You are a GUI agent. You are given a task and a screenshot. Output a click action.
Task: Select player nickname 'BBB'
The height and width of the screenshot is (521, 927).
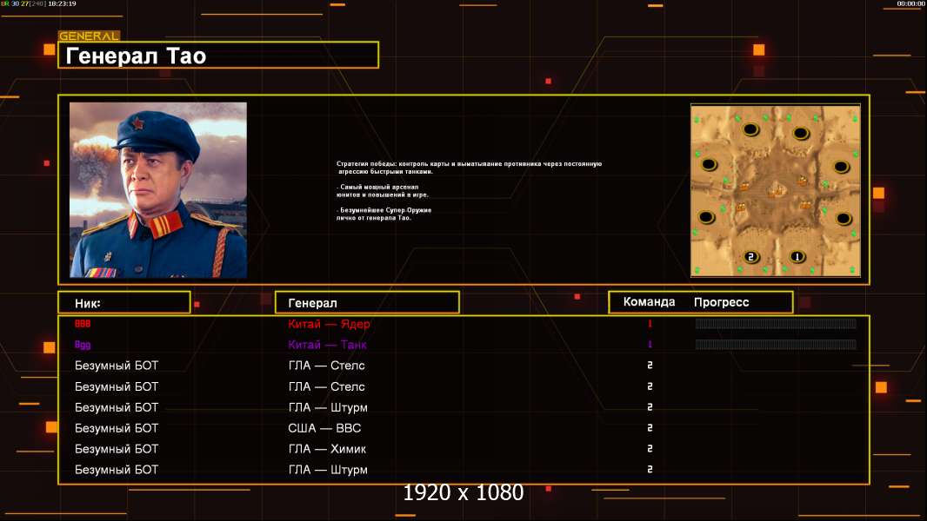tap(83, 323)
